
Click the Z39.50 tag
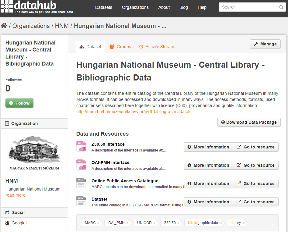point(171,223)
